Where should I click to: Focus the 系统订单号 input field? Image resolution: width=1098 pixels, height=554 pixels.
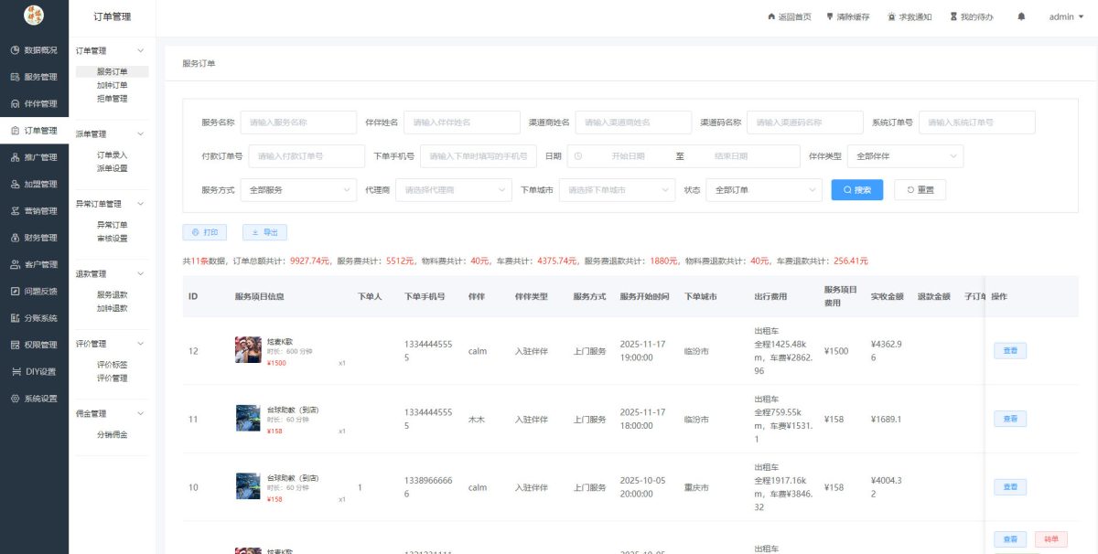(x=977, y=123)
